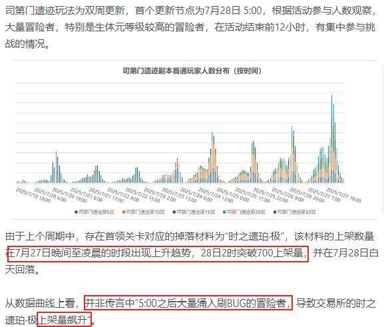Click axis label 2025/7/21 17:00
The image size is (386, 327).
(106, 195)
